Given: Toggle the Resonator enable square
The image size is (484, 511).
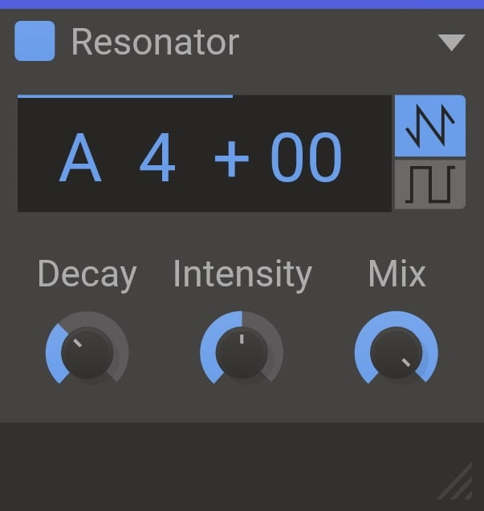Looking at the screenshot, I should click(x=35, y=42).
